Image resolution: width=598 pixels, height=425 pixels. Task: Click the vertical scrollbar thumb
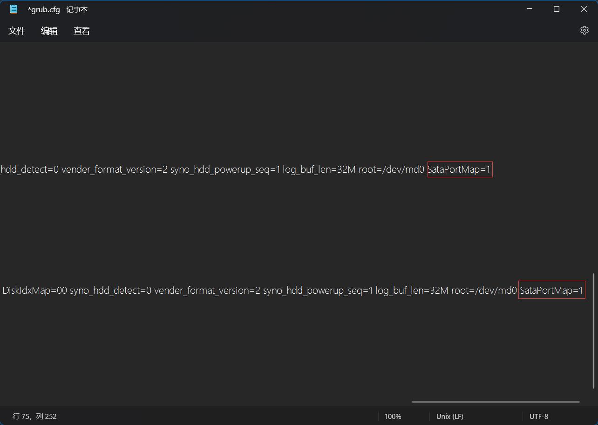(x=594, y=331)
